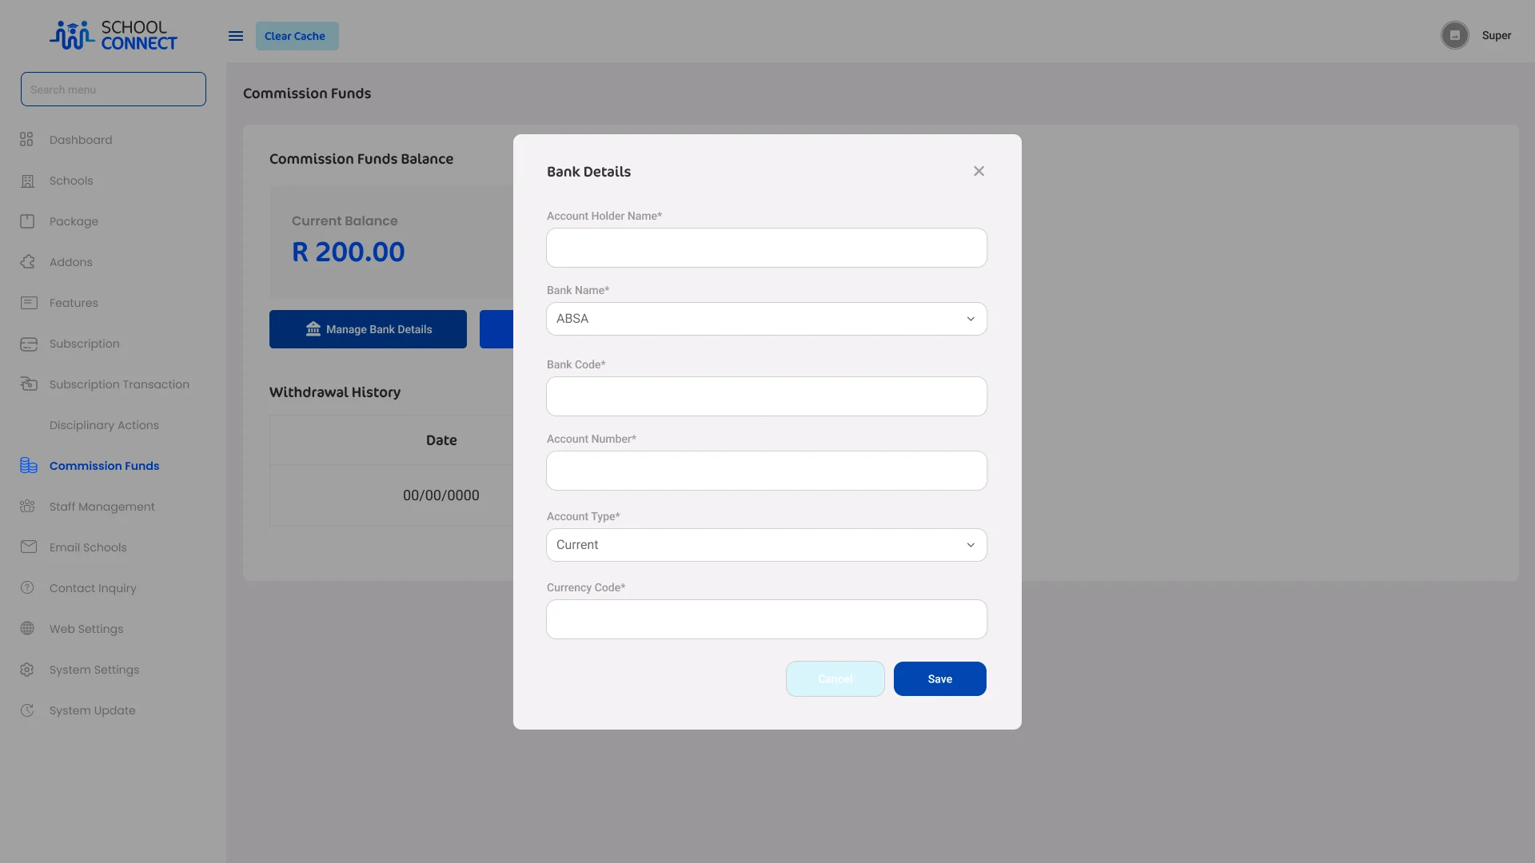Focus the Account Holder Name field
Screen dimensions: 1535x863
[x=767, y=248]
